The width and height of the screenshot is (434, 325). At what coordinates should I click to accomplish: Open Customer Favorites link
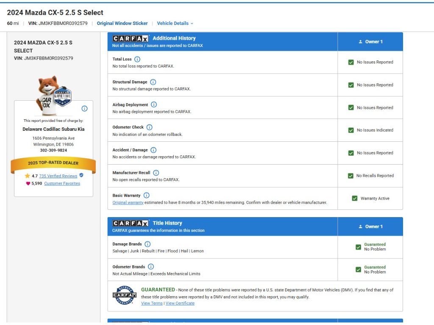click(62, 184)
